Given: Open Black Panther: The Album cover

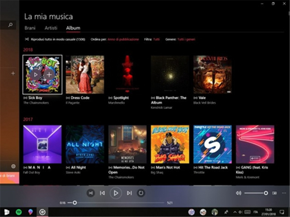Looking at the screenshot, I should 170,75.
